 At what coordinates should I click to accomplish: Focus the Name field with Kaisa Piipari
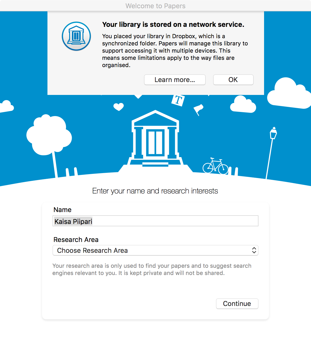tap(155, 221)
